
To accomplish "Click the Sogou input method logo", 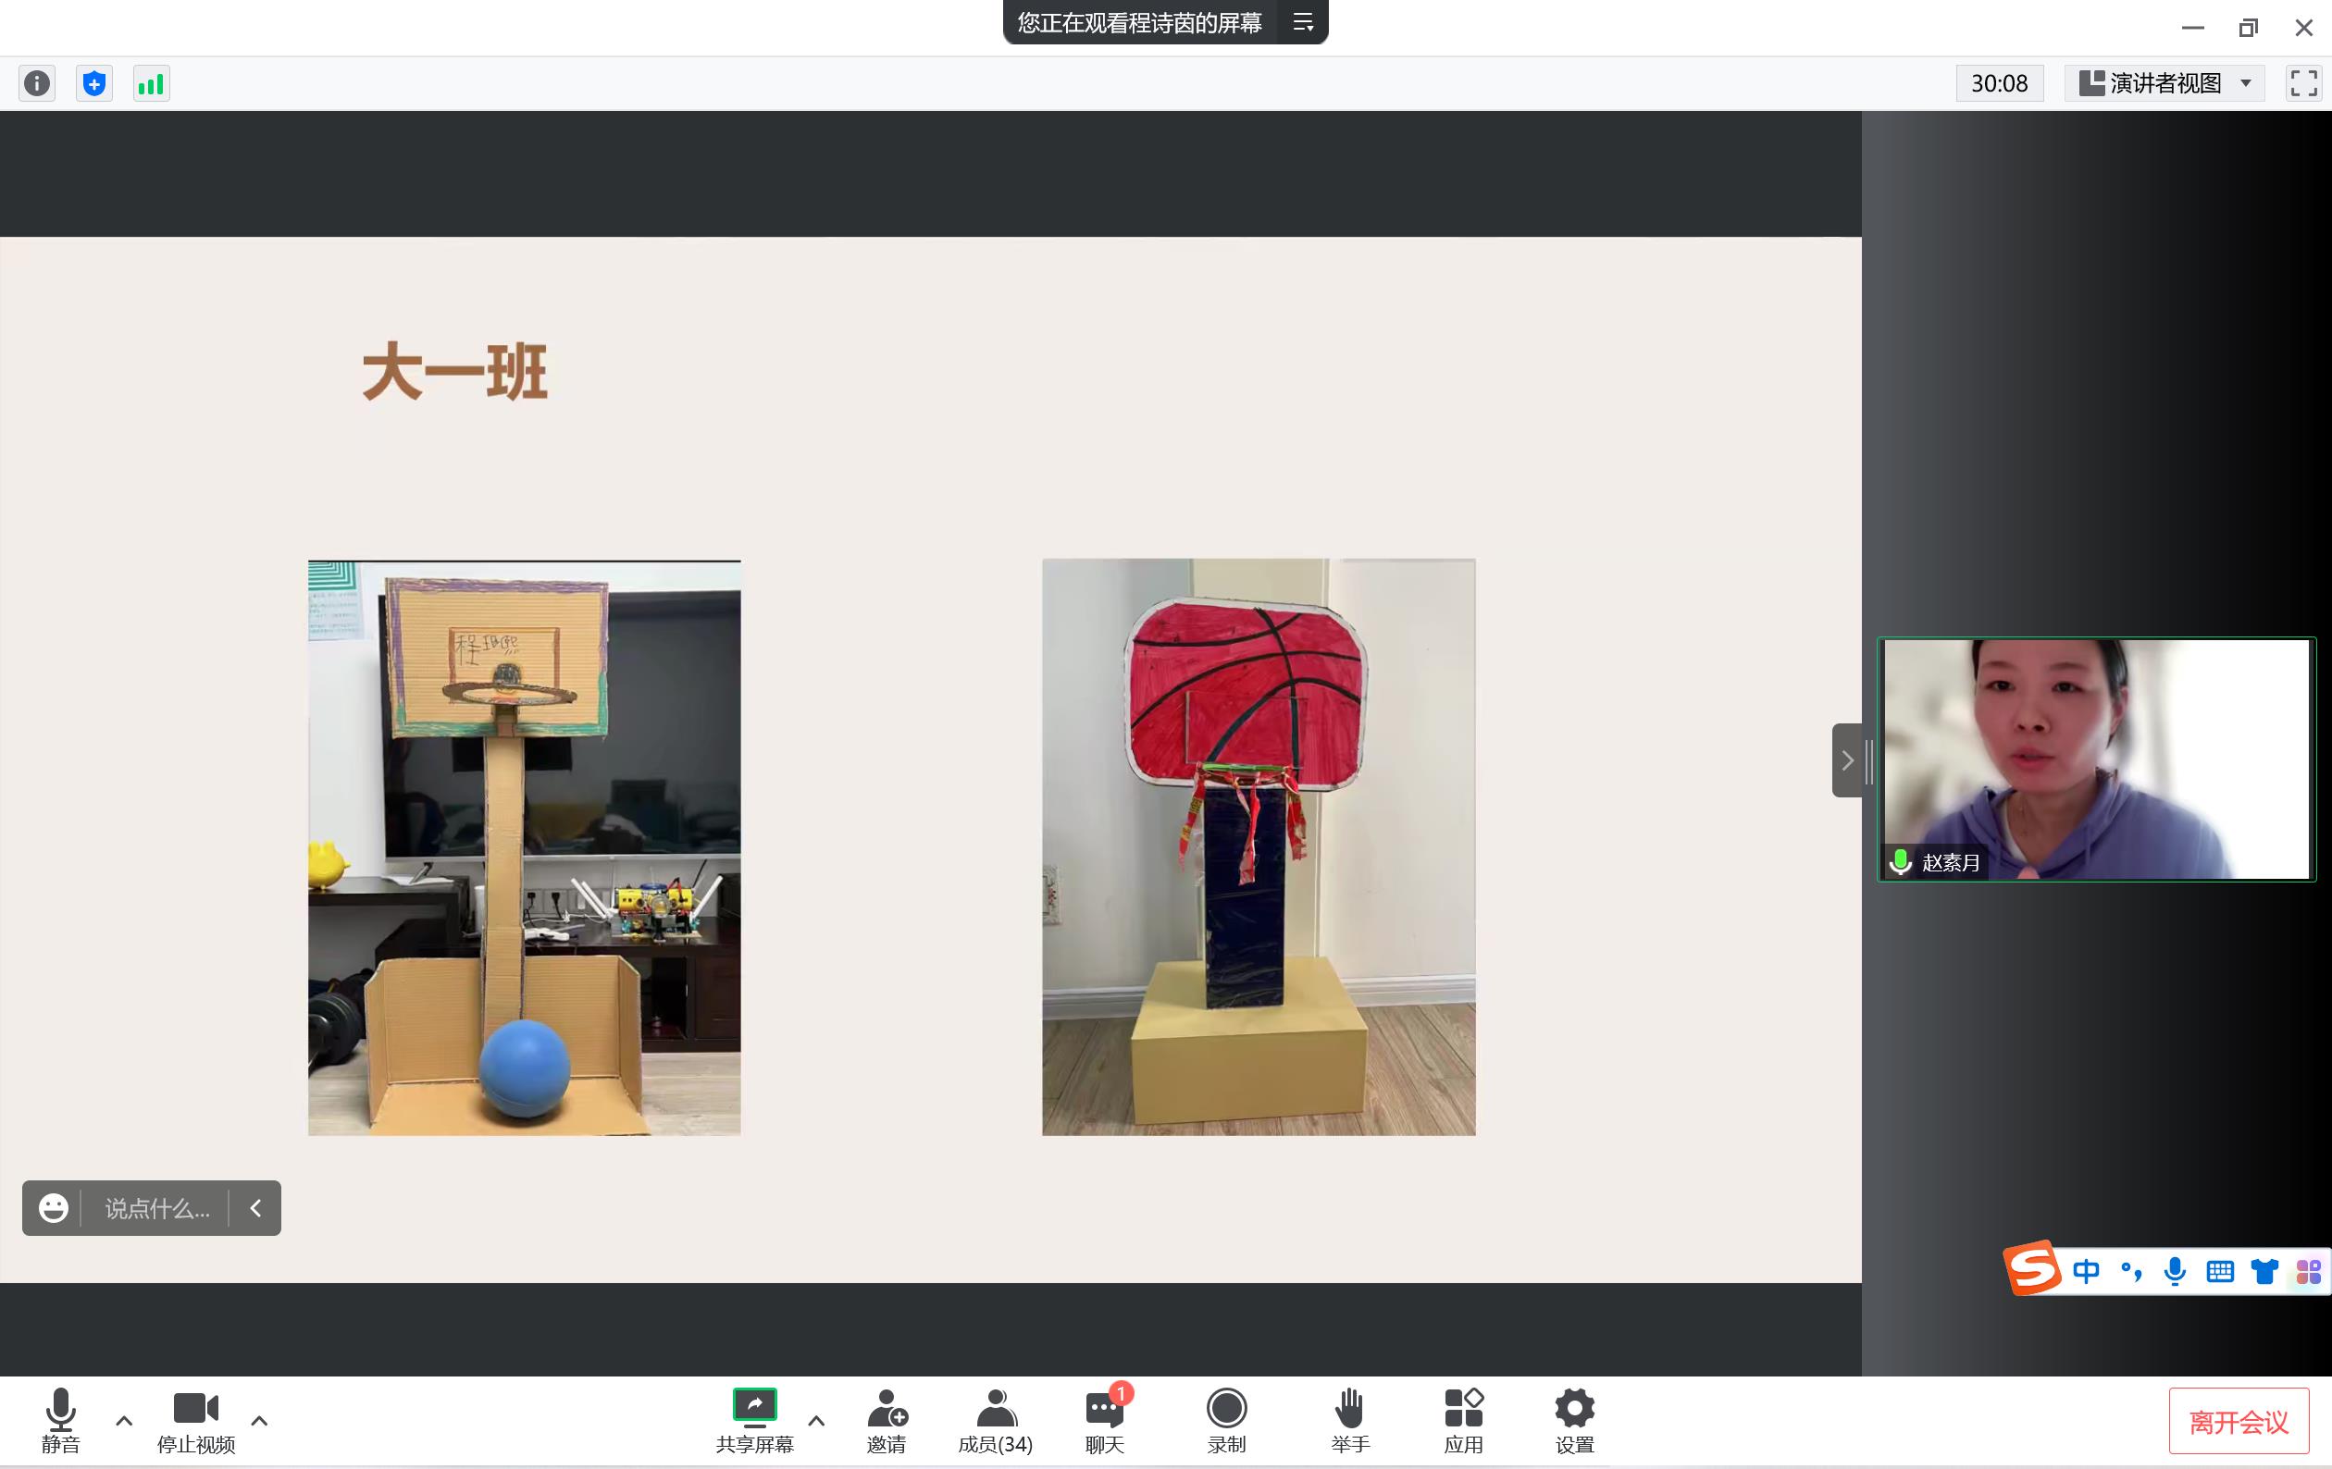I will tap(2032, 1267).
